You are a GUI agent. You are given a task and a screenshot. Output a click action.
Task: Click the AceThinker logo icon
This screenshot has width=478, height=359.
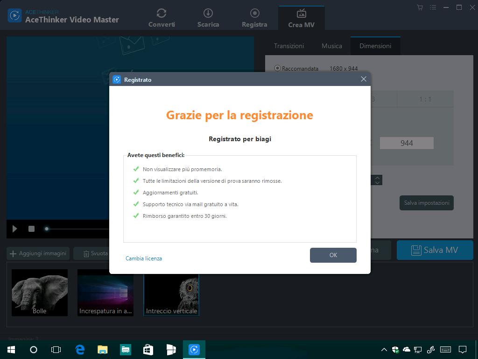pyautogui.click(x=14, y=15)
